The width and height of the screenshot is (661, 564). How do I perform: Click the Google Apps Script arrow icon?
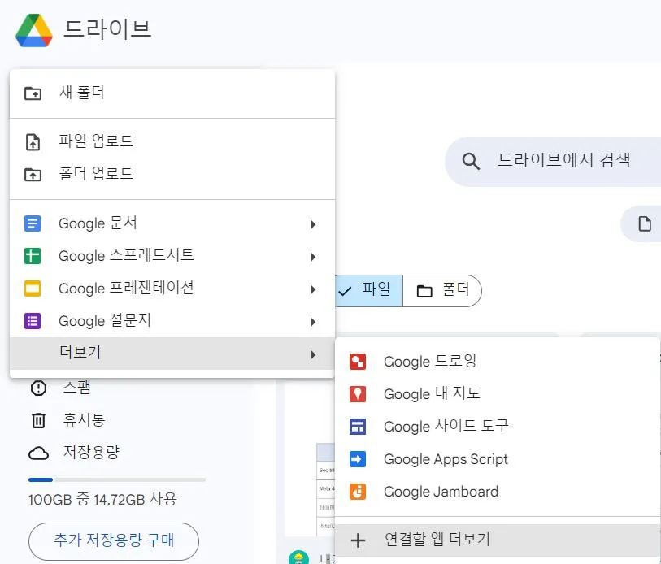(358, 459)
